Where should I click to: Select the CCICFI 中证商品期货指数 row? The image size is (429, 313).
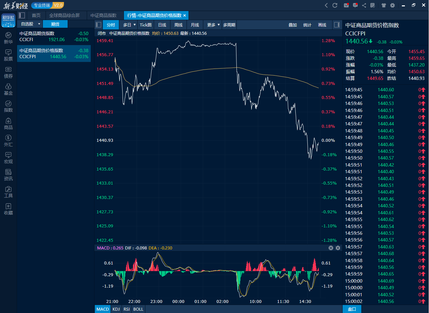(54, 36)
